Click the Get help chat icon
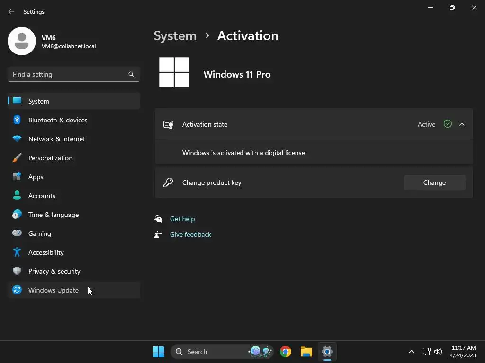This screenshot has height=363, width=485. click(158, 219)
